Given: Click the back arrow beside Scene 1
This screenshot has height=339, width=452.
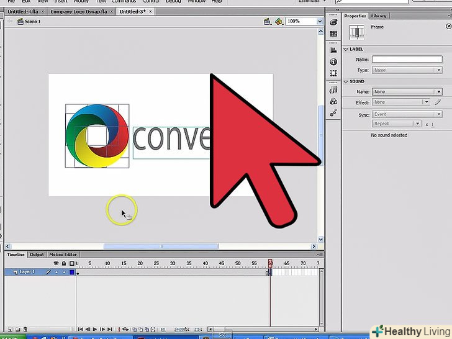Looking at the screenshot, I should tap(10, 21).
